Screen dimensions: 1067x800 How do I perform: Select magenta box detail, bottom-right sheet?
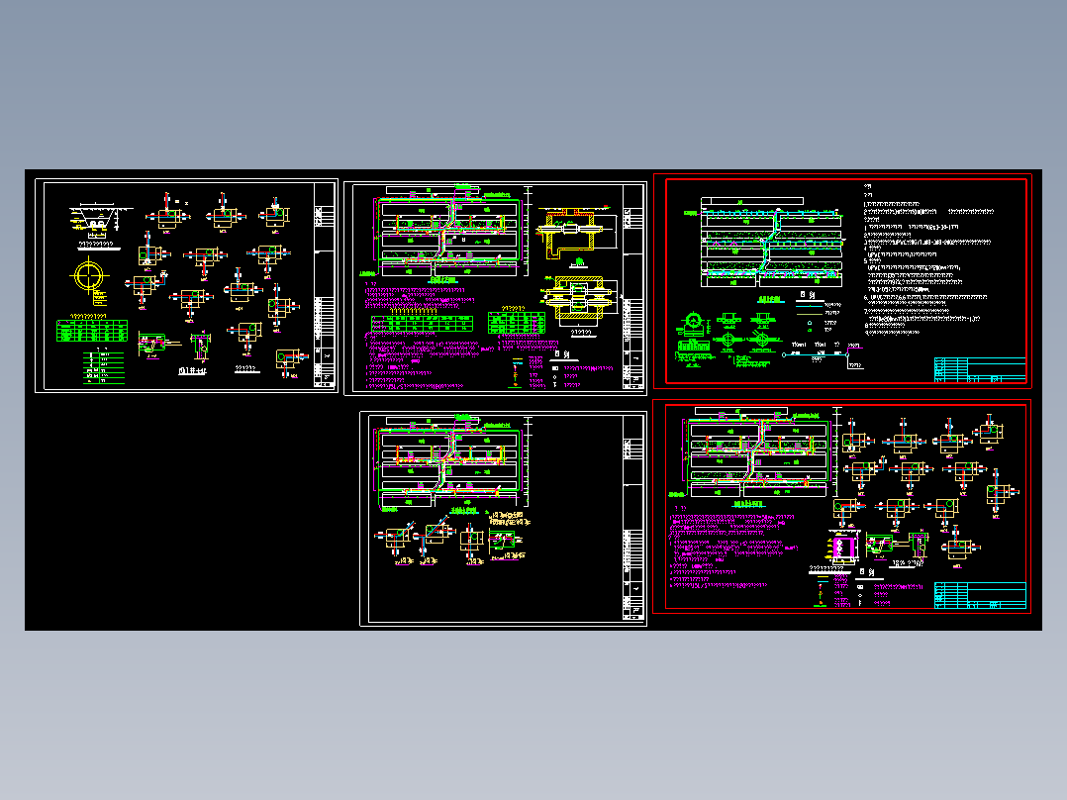(843, 547)
